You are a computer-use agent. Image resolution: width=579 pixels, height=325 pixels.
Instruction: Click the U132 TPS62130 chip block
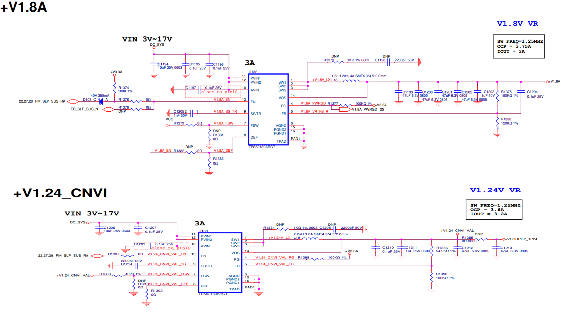click(x=268, y=110)
